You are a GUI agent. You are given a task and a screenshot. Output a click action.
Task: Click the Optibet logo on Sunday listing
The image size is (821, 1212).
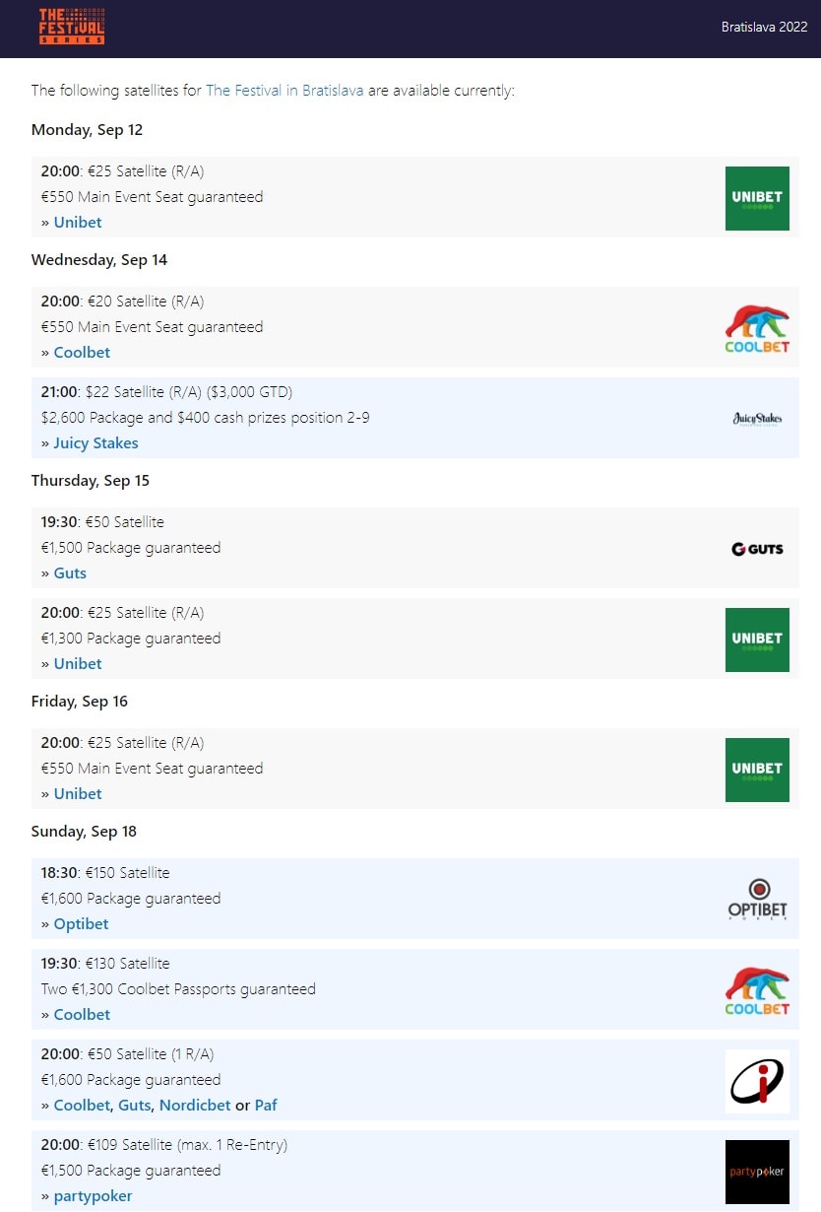point(757,899)
